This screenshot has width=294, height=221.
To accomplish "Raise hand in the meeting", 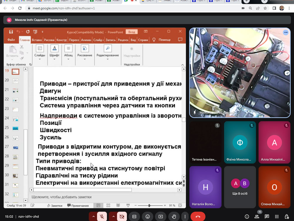I will click(174, 217).
